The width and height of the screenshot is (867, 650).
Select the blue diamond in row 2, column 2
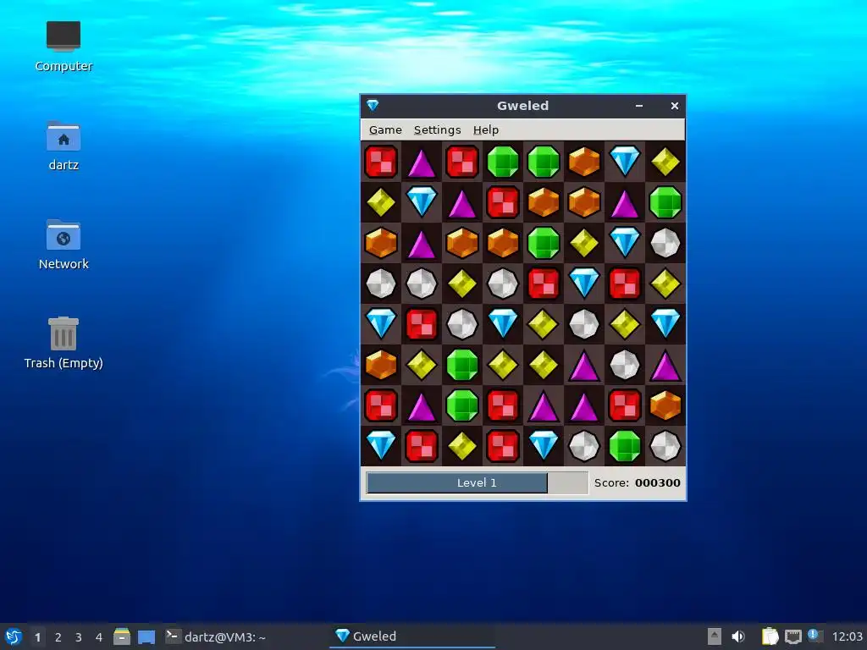422,201
